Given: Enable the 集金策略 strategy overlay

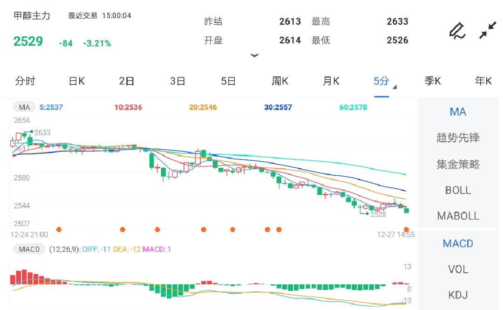Looking at the screenshot, I should pyautogui.click(x=458, y=164).
